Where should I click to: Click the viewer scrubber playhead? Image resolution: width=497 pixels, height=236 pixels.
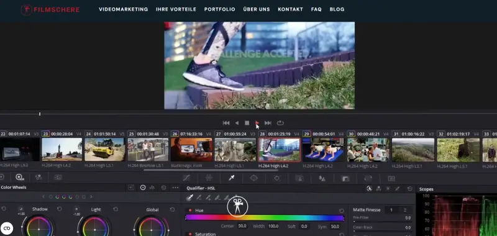point(40,114)
